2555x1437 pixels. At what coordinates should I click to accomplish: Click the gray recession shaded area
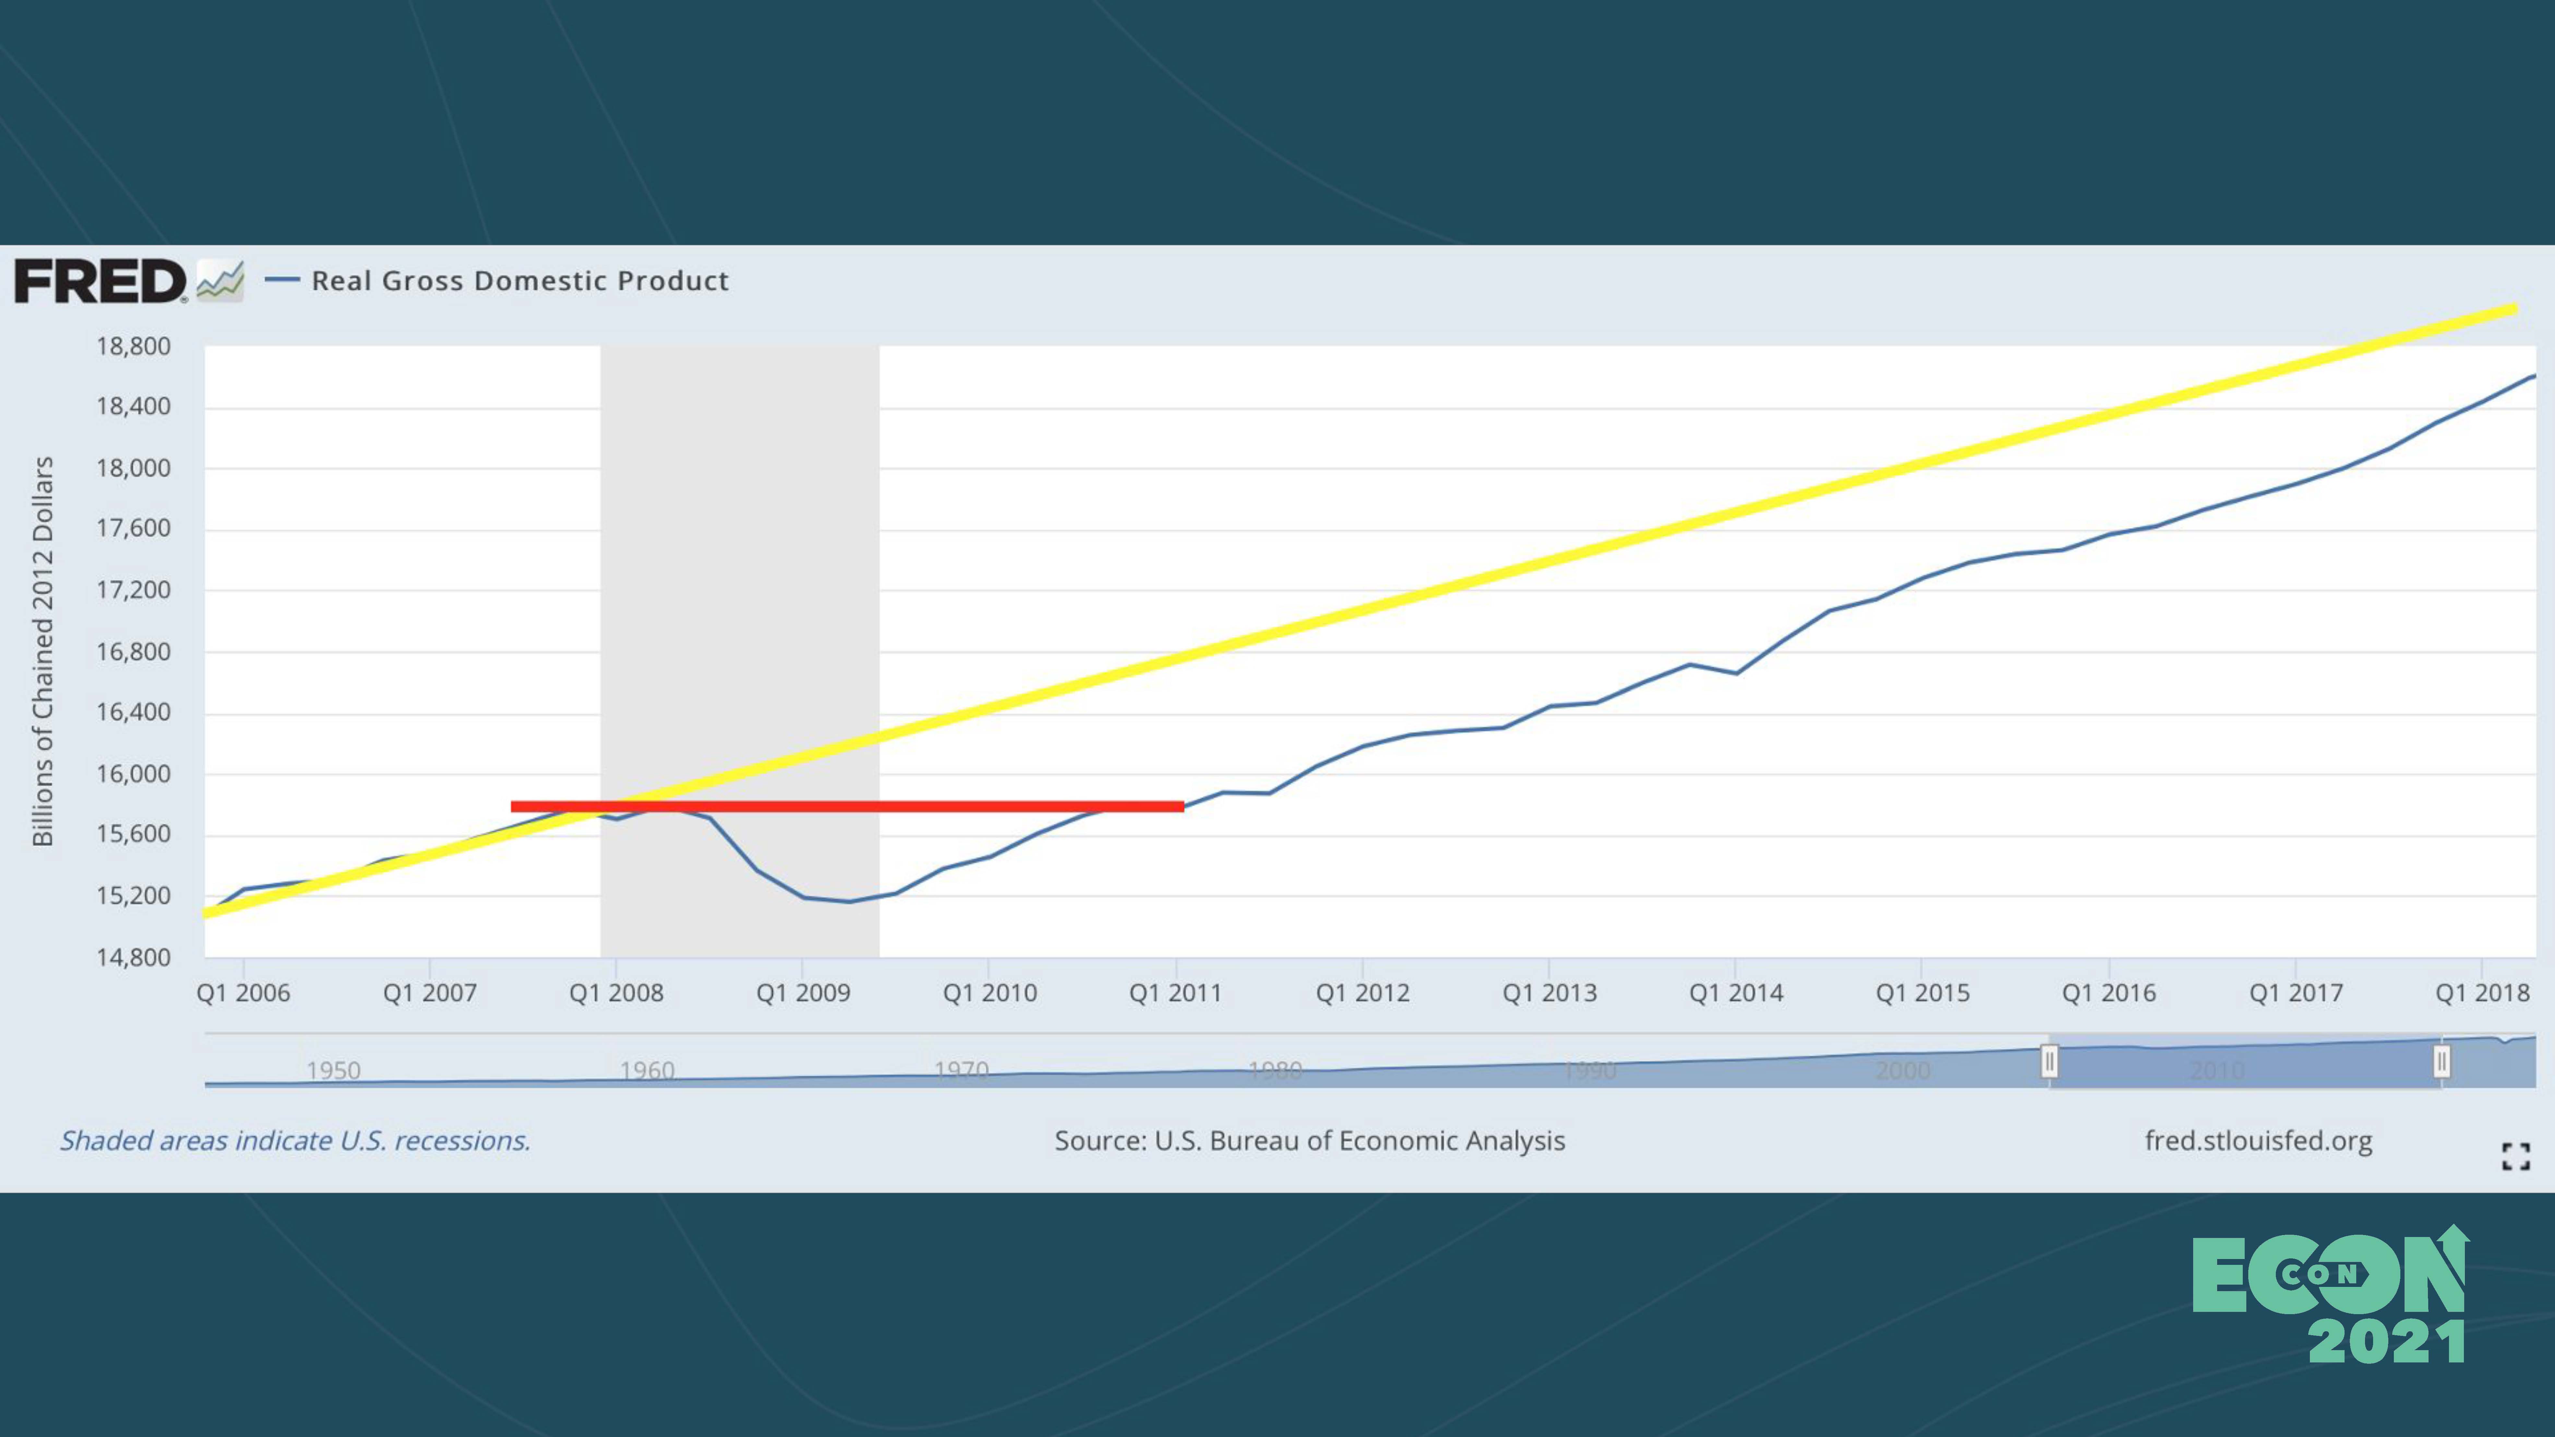point(740,652)
